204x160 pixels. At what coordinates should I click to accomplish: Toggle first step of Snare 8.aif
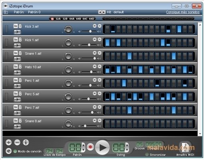107,124
